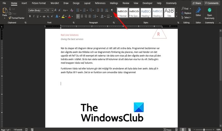Click the red font color button
The height and width of the screenshot is (131, 222).
tap(69, 16)
